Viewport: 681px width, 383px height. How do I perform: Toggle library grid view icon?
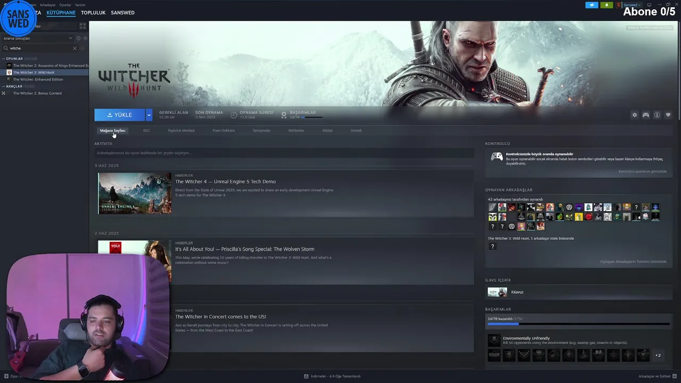82,26
